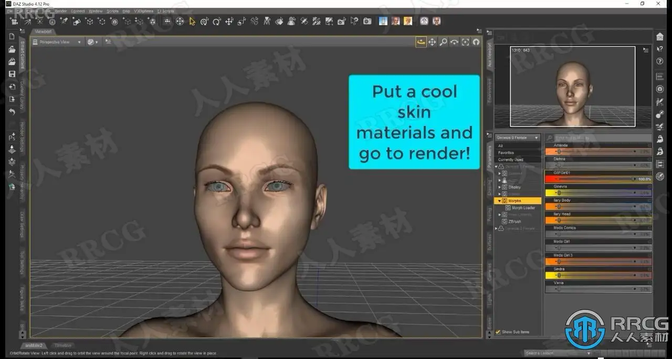
Task: Open the Window menu
Action: pyautogui.click(x=95, y=10)
